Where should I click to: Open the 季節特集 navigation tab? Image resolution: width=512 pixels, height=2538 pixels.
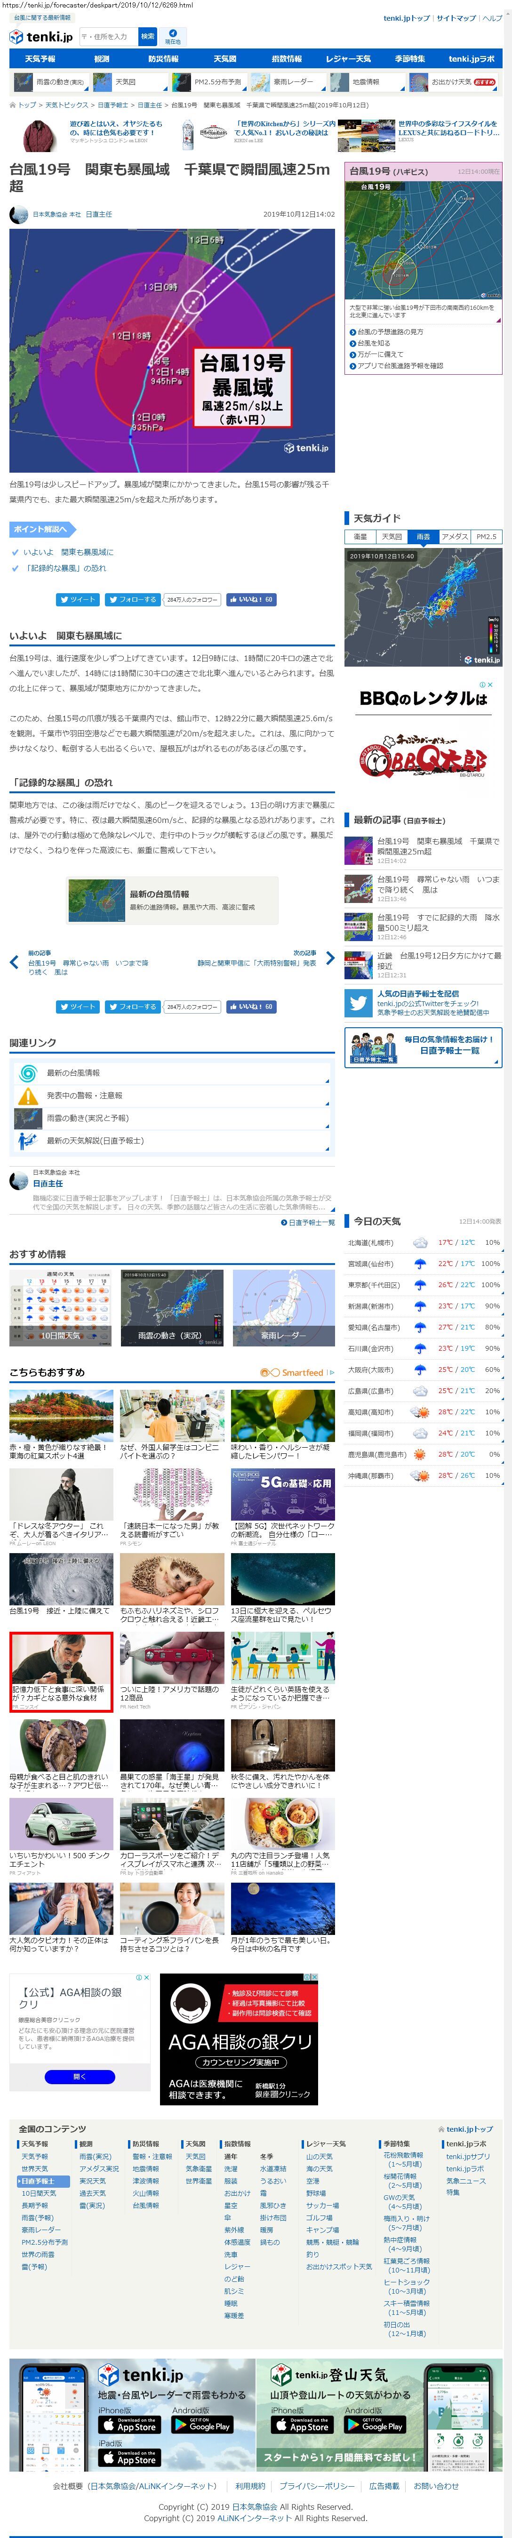(409, 59)
